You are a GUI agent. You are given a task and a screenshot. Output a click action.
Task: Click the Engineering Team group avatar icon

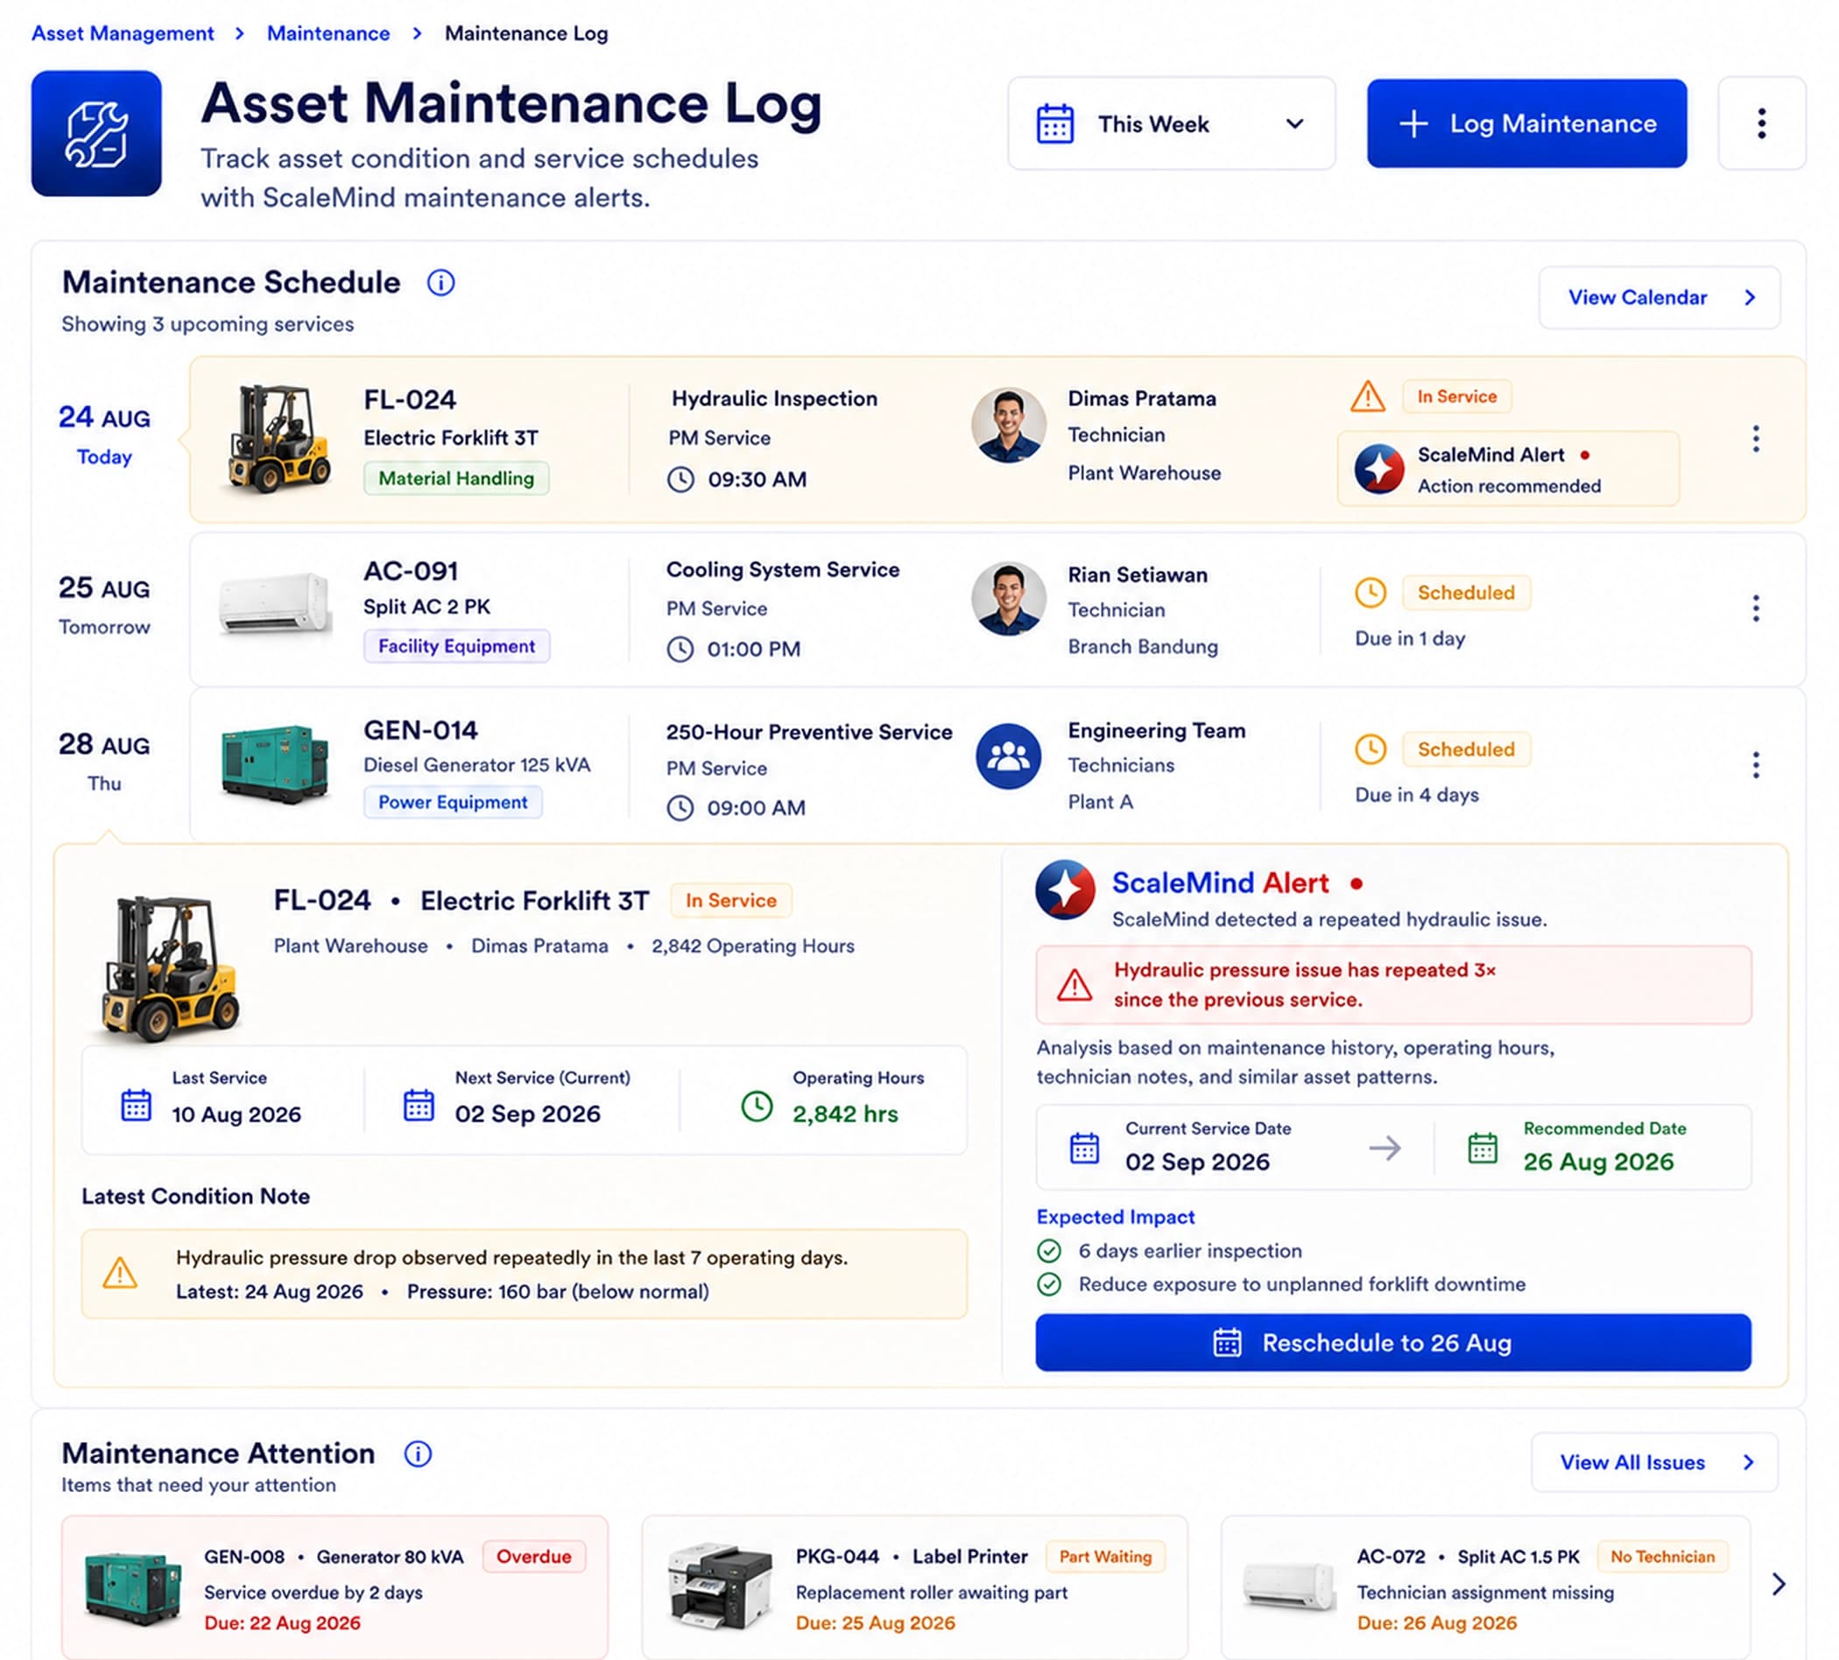pyautogui.click(x=1008, y=756)
